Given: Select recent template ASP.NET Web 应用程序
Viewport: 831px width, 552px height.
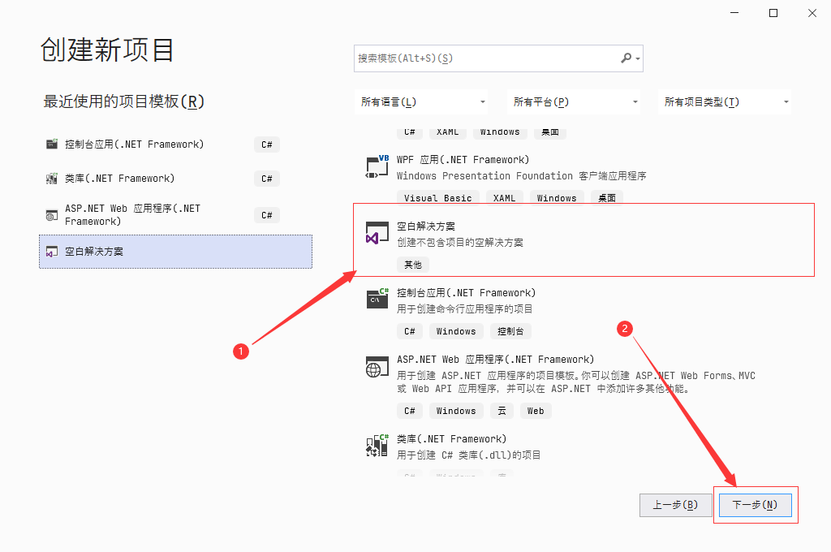Looking at the screenshot, I should tap(175, 215).
